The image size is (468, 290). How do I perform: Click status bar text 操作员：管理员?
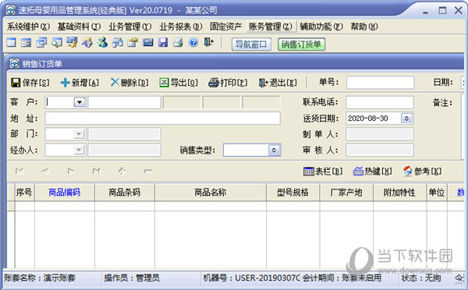coord(132,278)
